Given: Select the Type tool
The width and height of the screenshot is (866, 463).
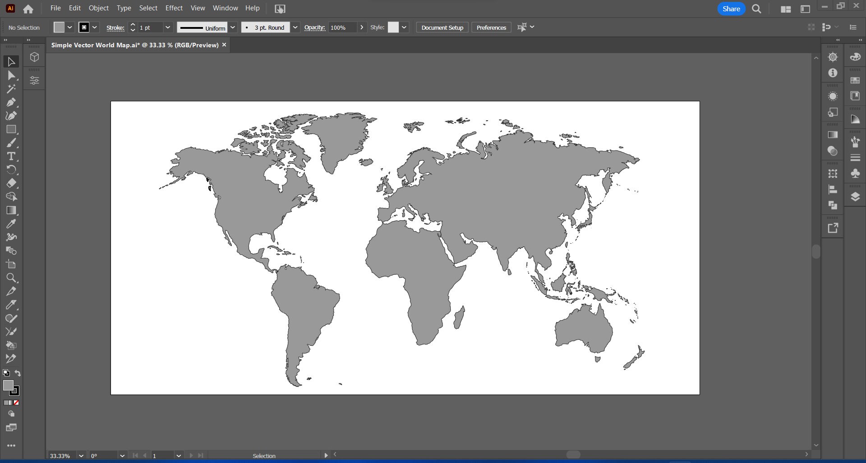Looking at the screenshot, I should [11, 156].
